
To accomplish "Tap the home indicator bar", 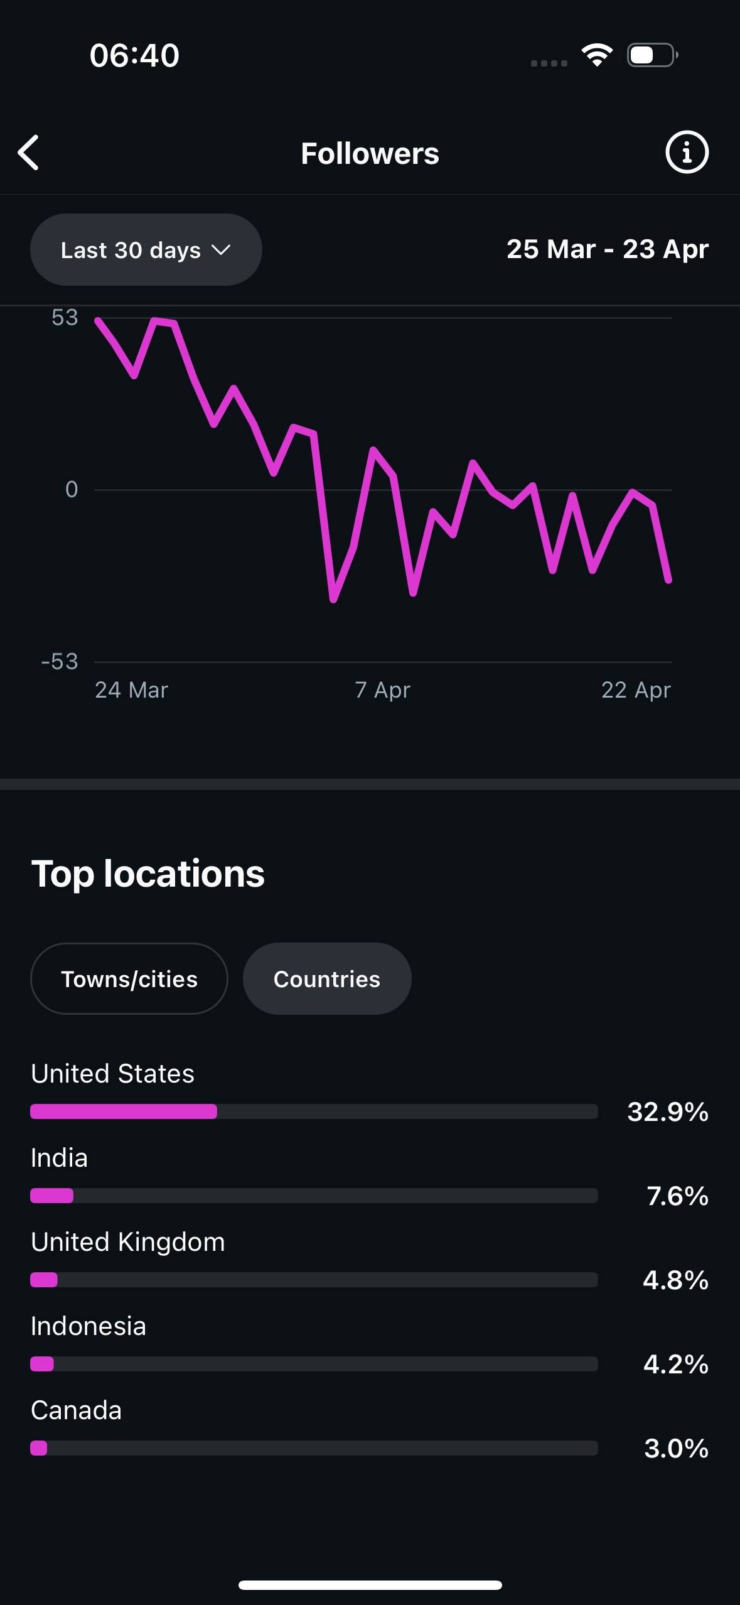I will pyautogui.click(x=370, y=1585).
